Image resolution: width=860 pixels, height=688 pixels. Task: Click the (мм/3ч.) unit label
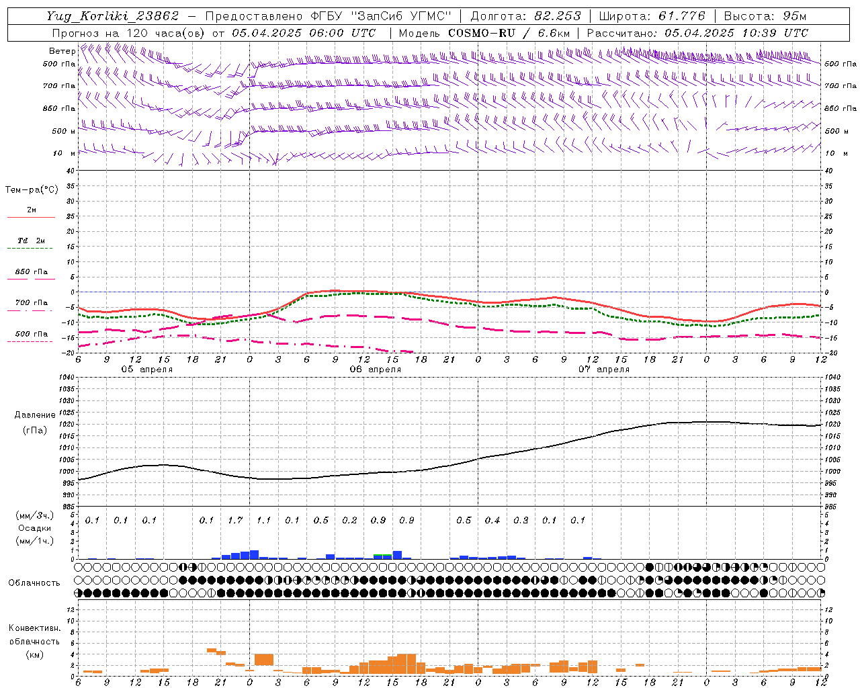(35, 515)
